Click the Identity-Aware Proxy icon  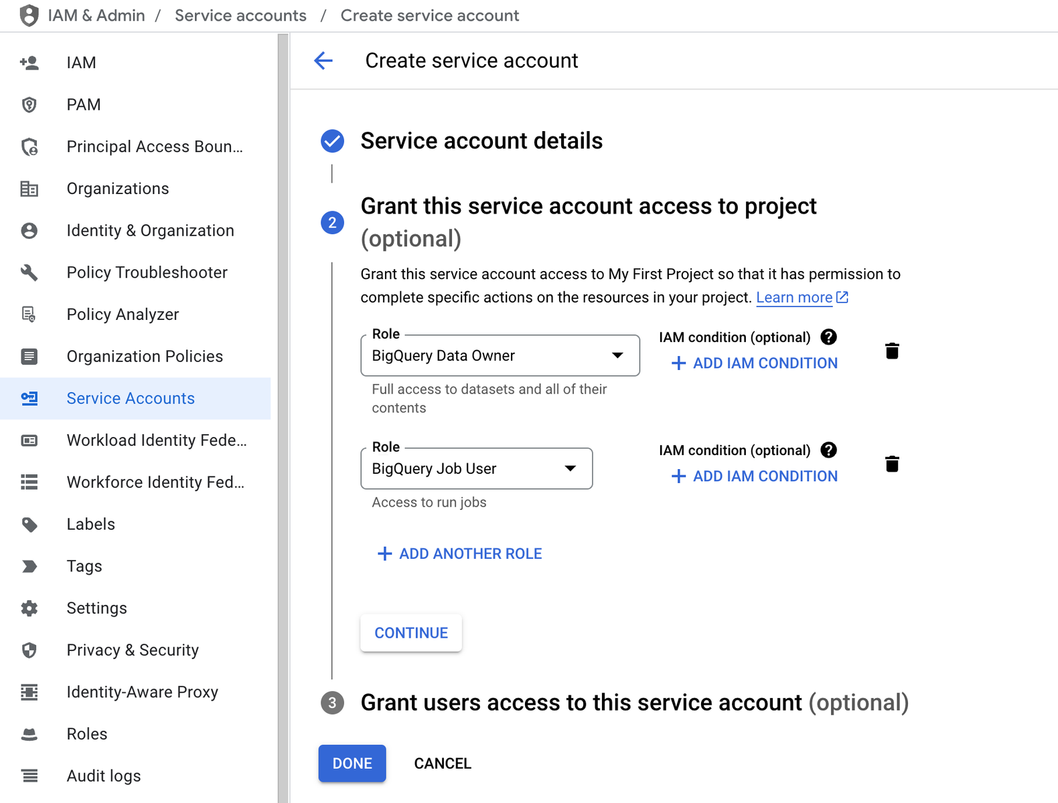pos(29,692)
